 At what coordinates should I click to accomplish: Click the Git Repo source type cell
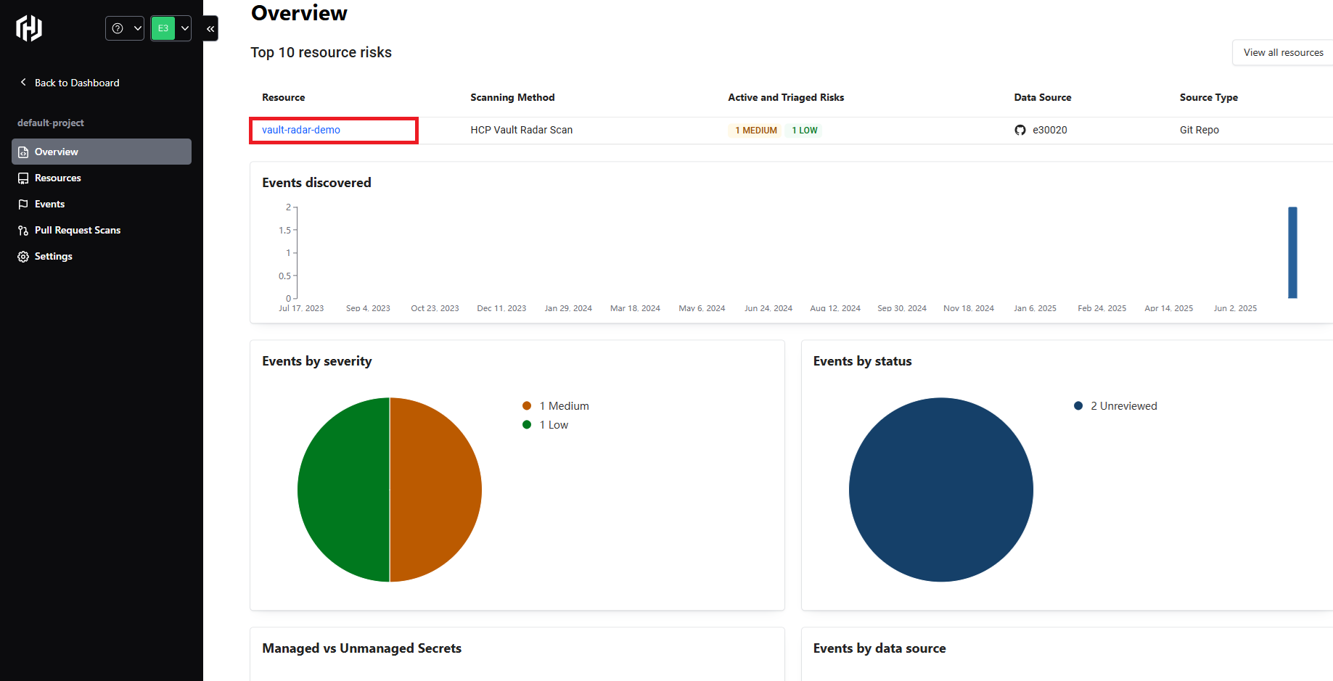1199,130
